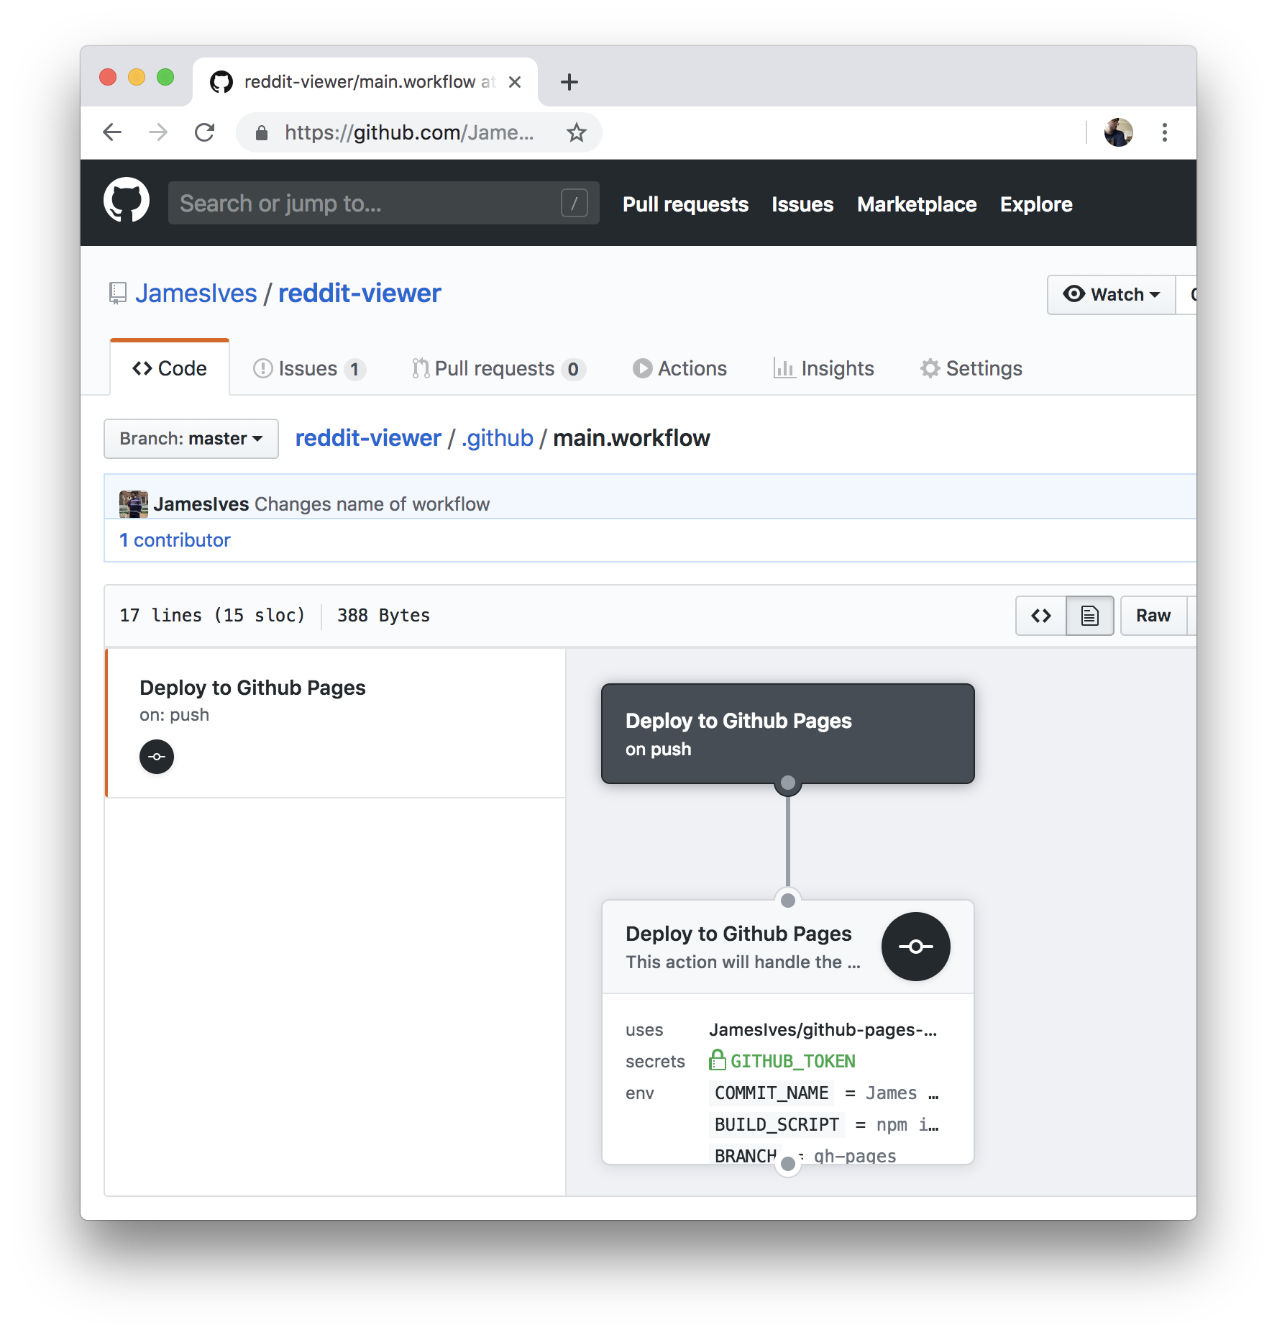Select Deploy to Github Pages in left sidebar
The height and width of the screenshot is (1335, 1277).
(252, 688)
